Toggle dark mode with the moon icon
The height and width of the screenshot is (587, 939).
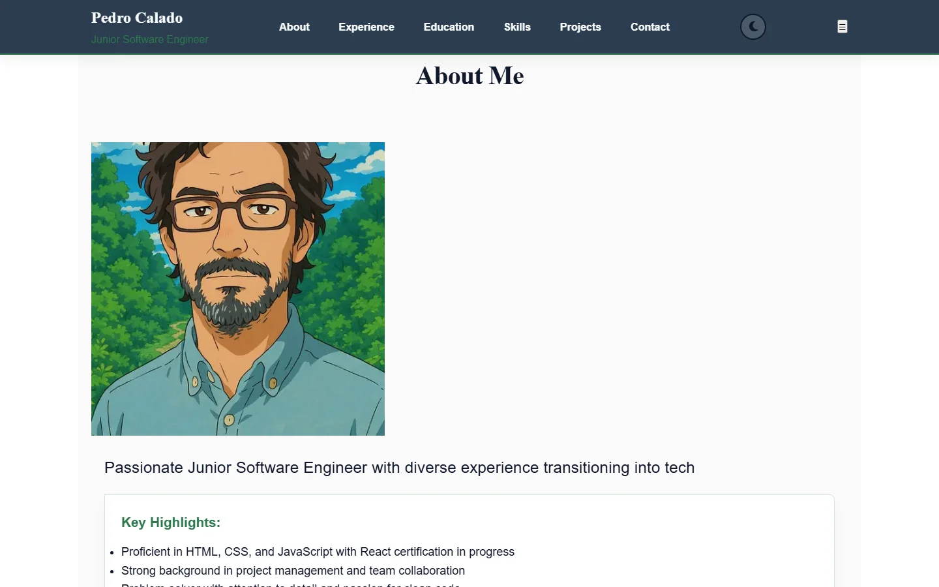753,27
